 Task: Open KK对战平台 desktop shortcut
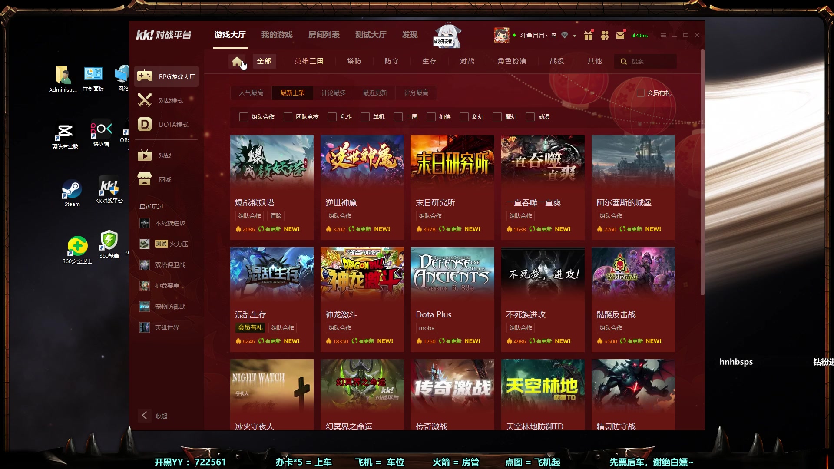(109, 189)
